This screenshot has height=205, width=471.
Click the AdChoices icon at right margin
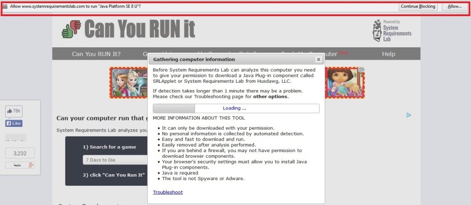click(x=409, y=115)
